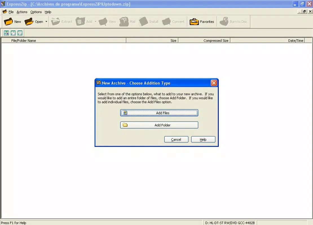Open the Help menu
313x225 pixels.
[48, 12]
